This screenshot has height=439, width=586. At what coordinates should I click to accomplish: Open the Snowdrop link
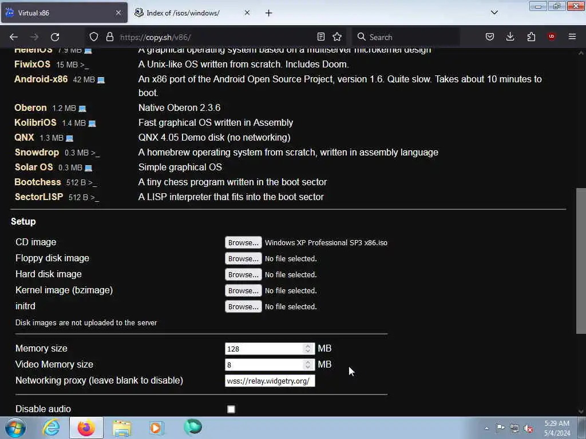[x=37, y=152]
